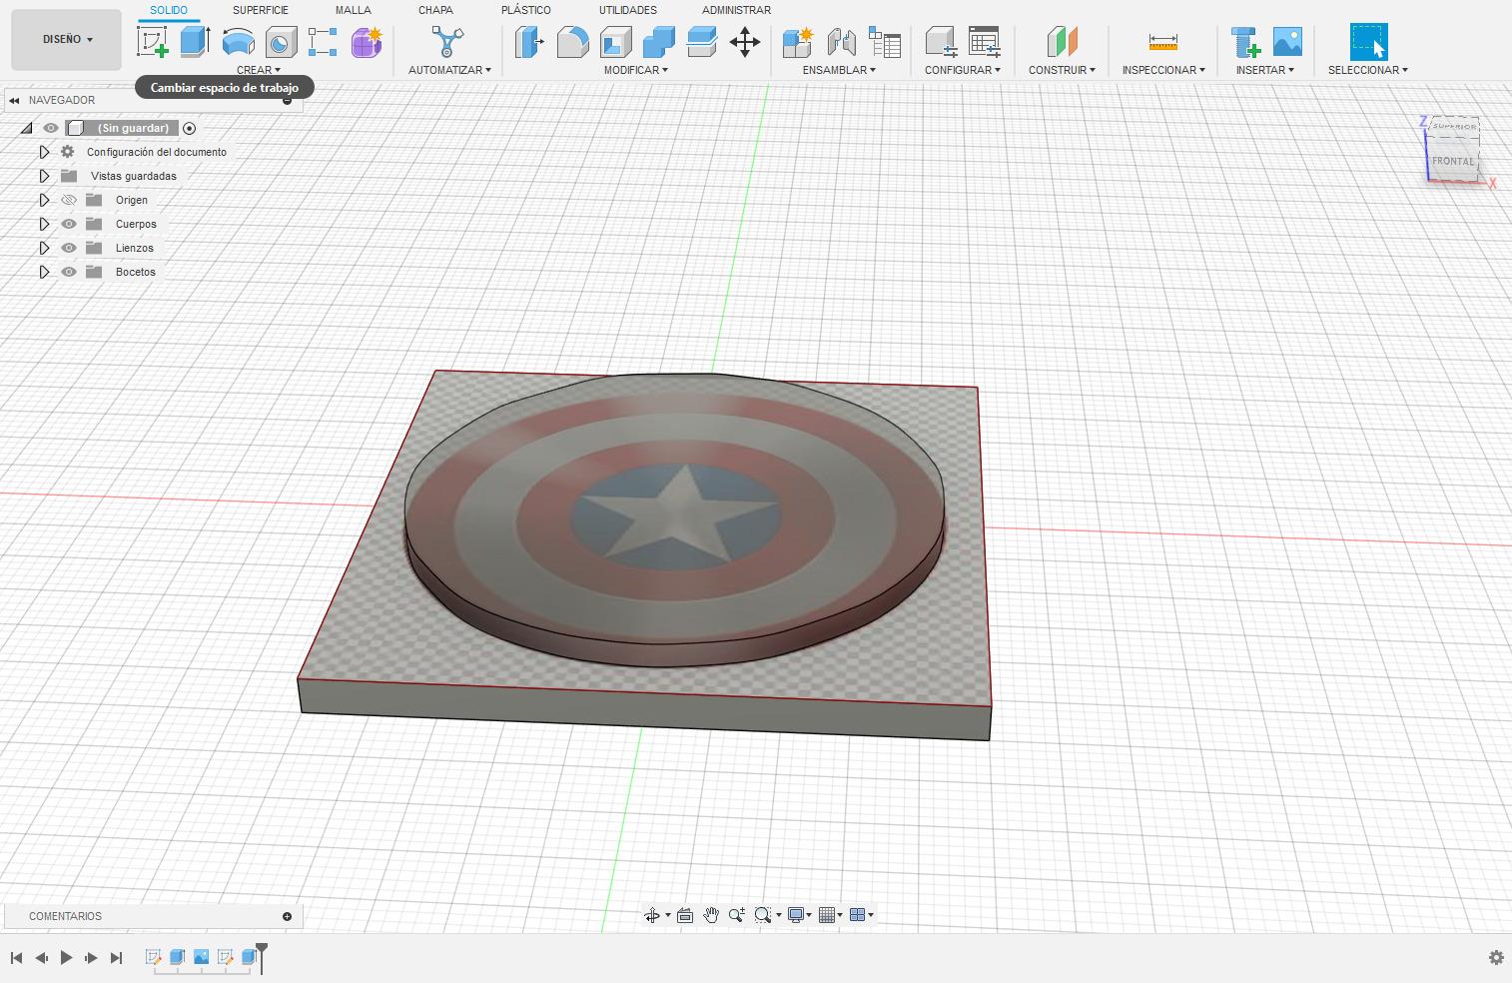Viewport: 1512px width, 983px height.
Task: Expand the Cuerpos node
Action: tap(44, 224)
